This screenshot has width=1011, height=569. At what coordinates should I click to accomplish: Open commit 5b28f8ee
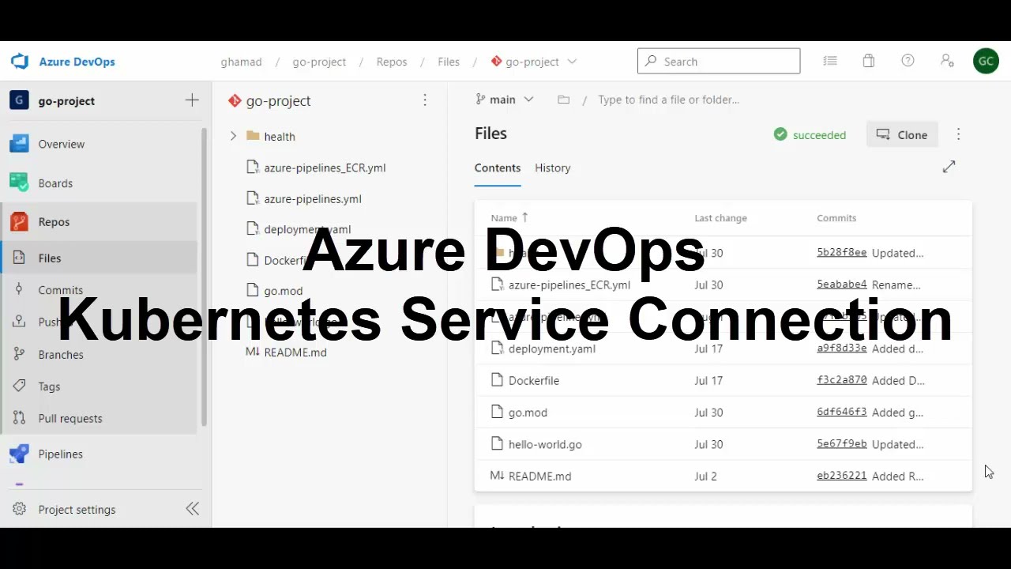click(x=841, y=253)
